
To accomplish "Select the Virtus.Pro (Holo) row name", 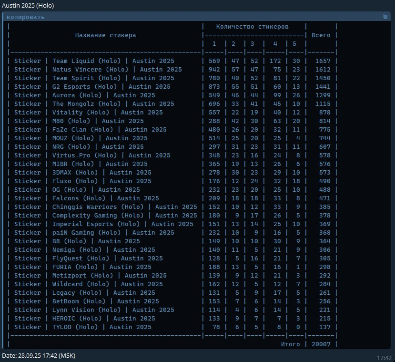I will 92,155.
